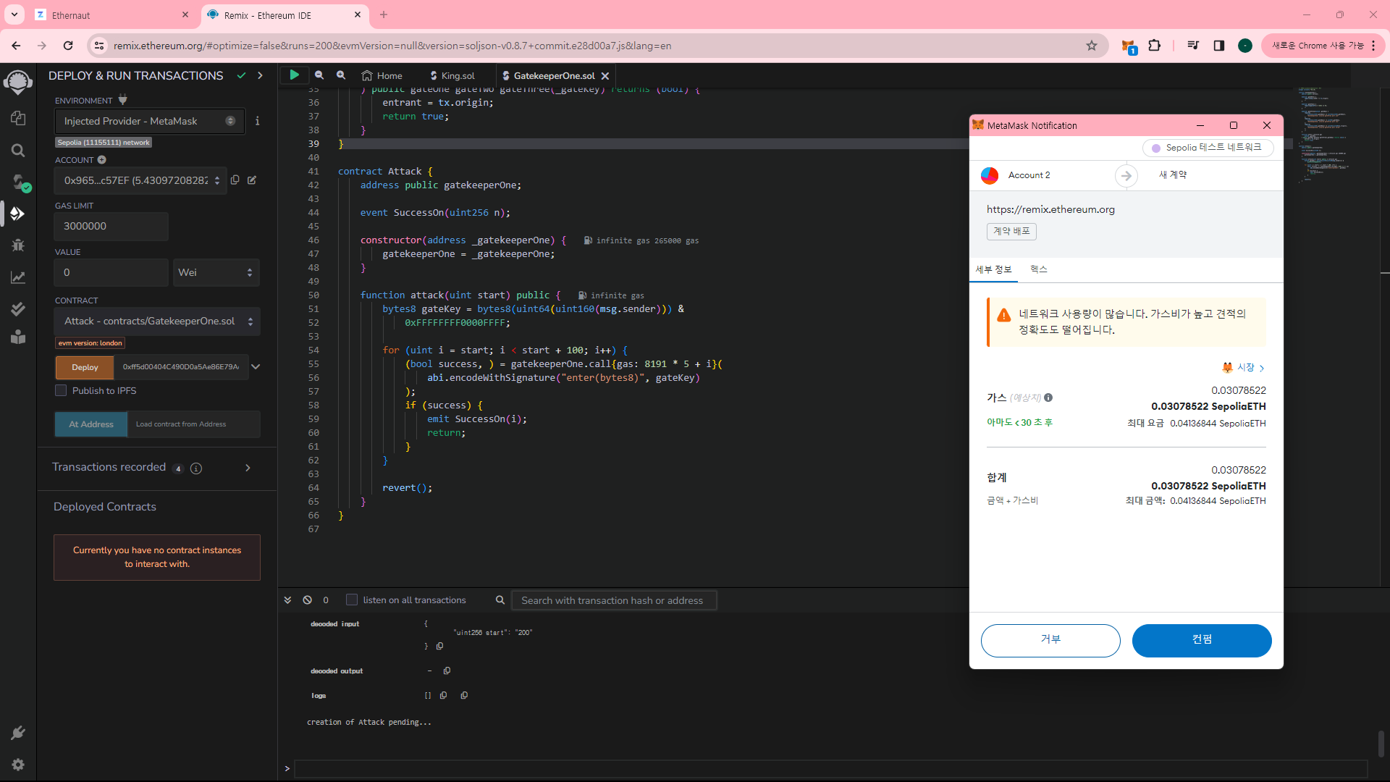Open Chrome extensions puzzle icon
The height and width of the screenshot is (782, 1390).
click(x=1155, y=46)
